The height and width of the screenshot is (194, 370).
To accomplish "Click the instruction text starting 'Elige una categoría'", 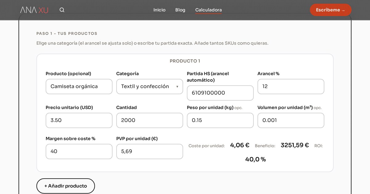I will coord(152,43).
